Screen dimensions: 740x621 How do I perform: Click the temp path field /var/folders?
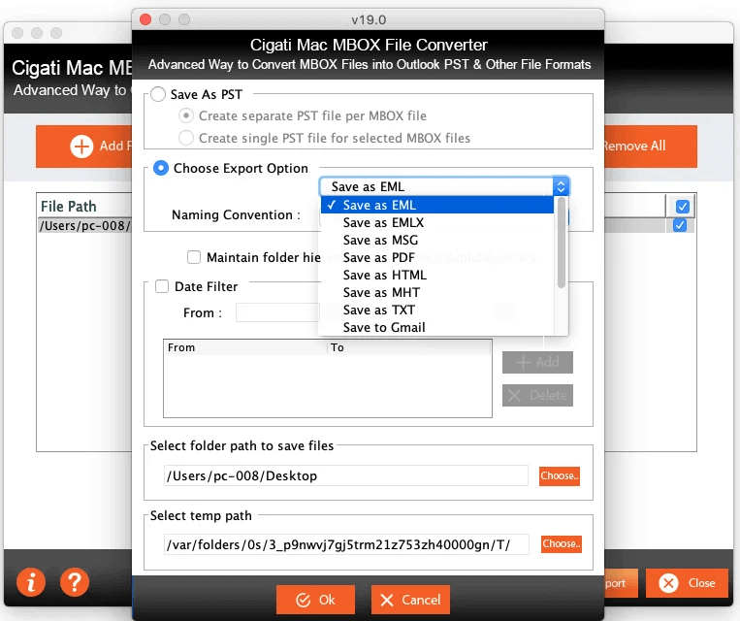click(346, 544)
